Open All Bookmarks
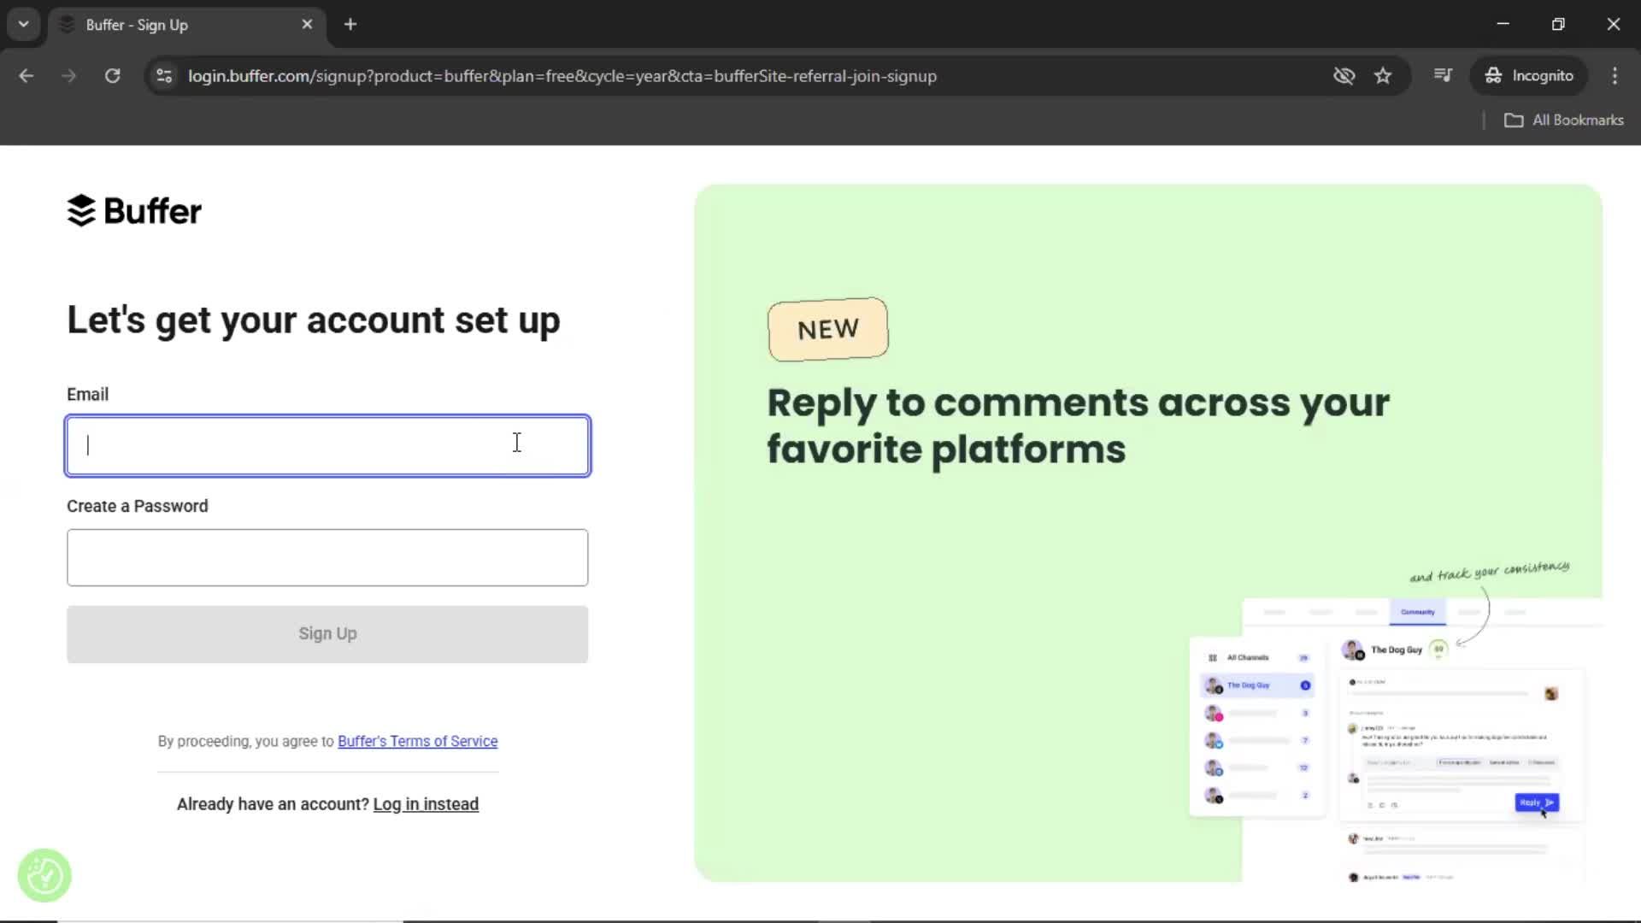This screenshot has width=1641, height=923. click(x=1565, y=121)
